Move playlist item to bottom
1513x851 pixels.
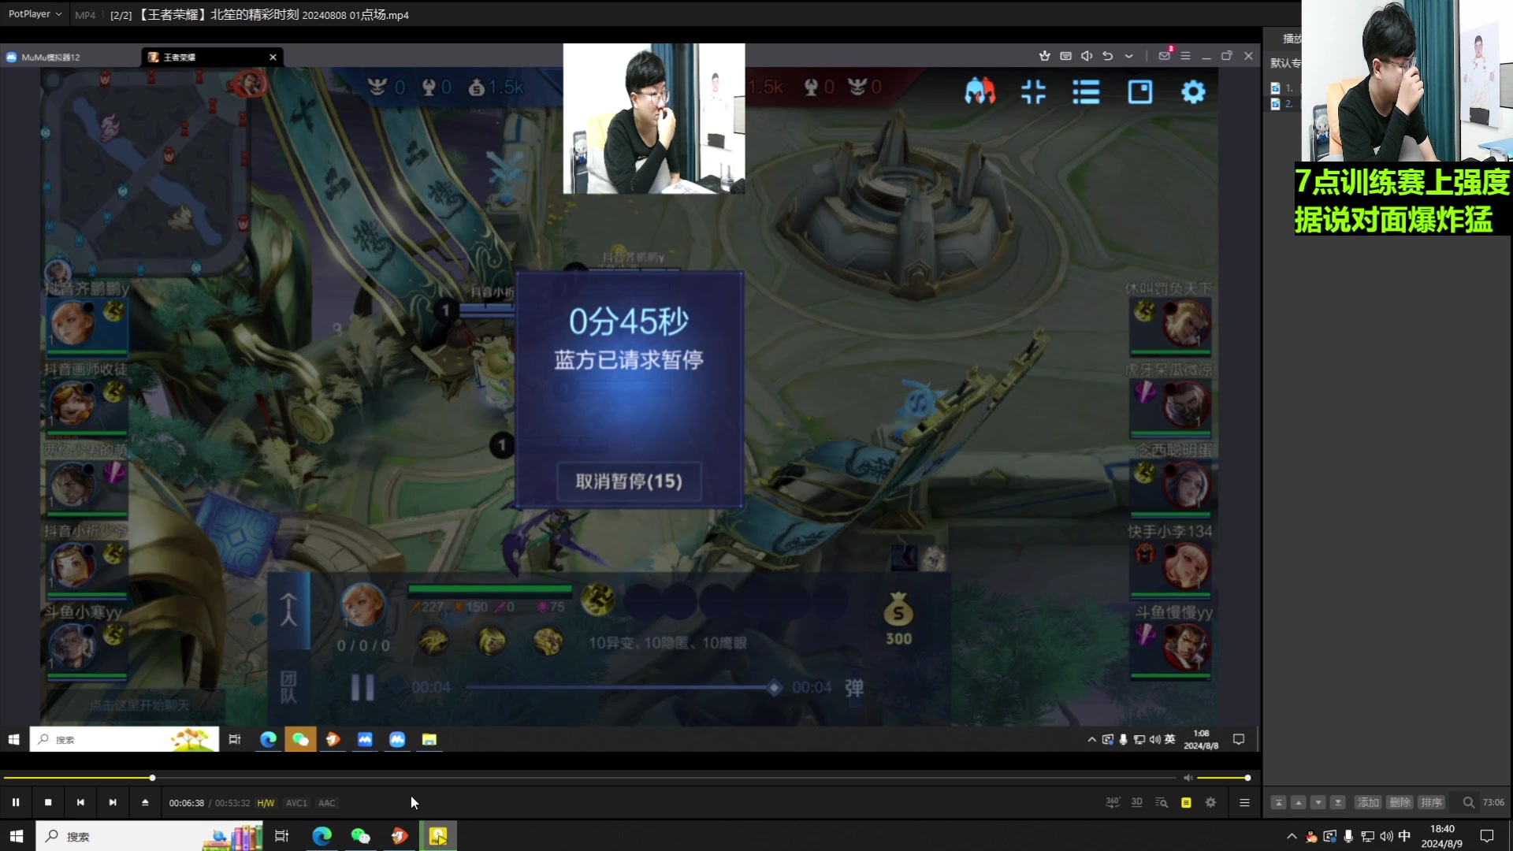(x=1338, y=802)
